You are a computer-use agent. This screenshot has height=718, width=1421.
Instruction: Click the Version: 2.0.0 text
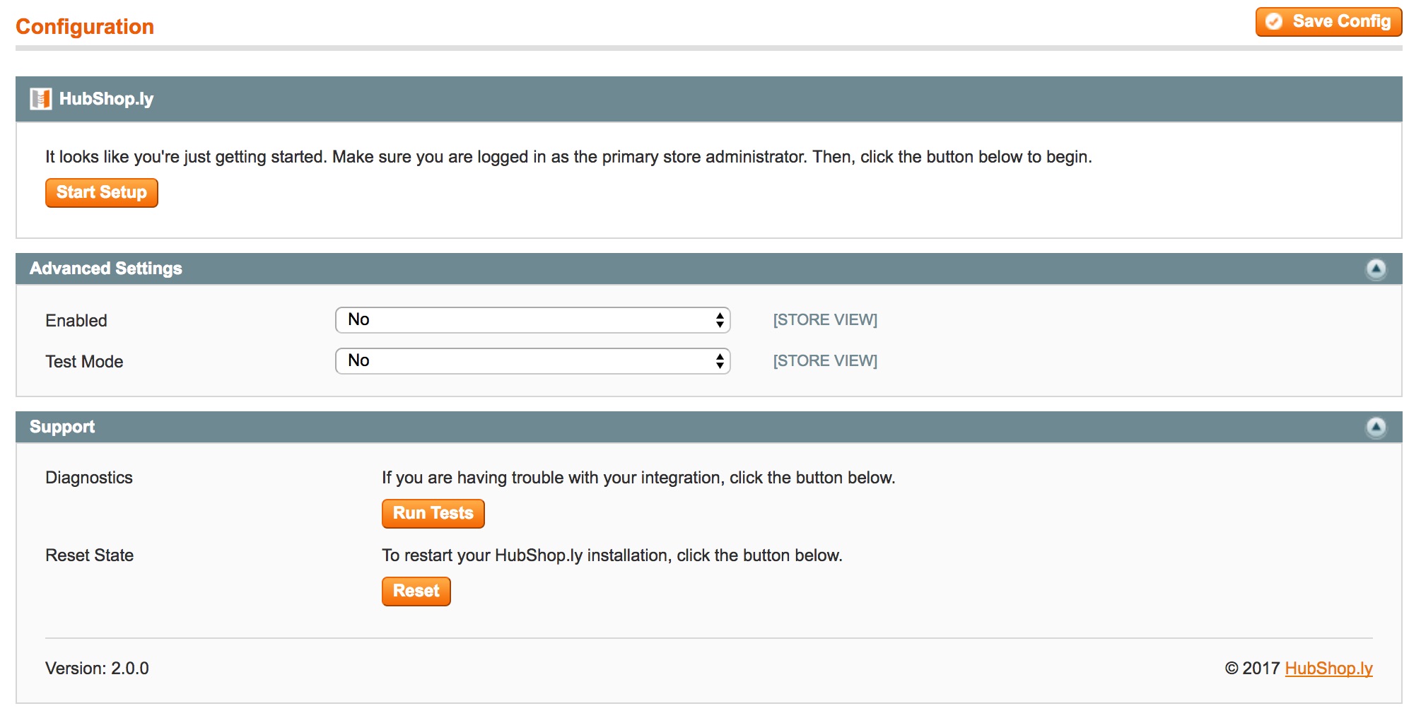point(97,669)
